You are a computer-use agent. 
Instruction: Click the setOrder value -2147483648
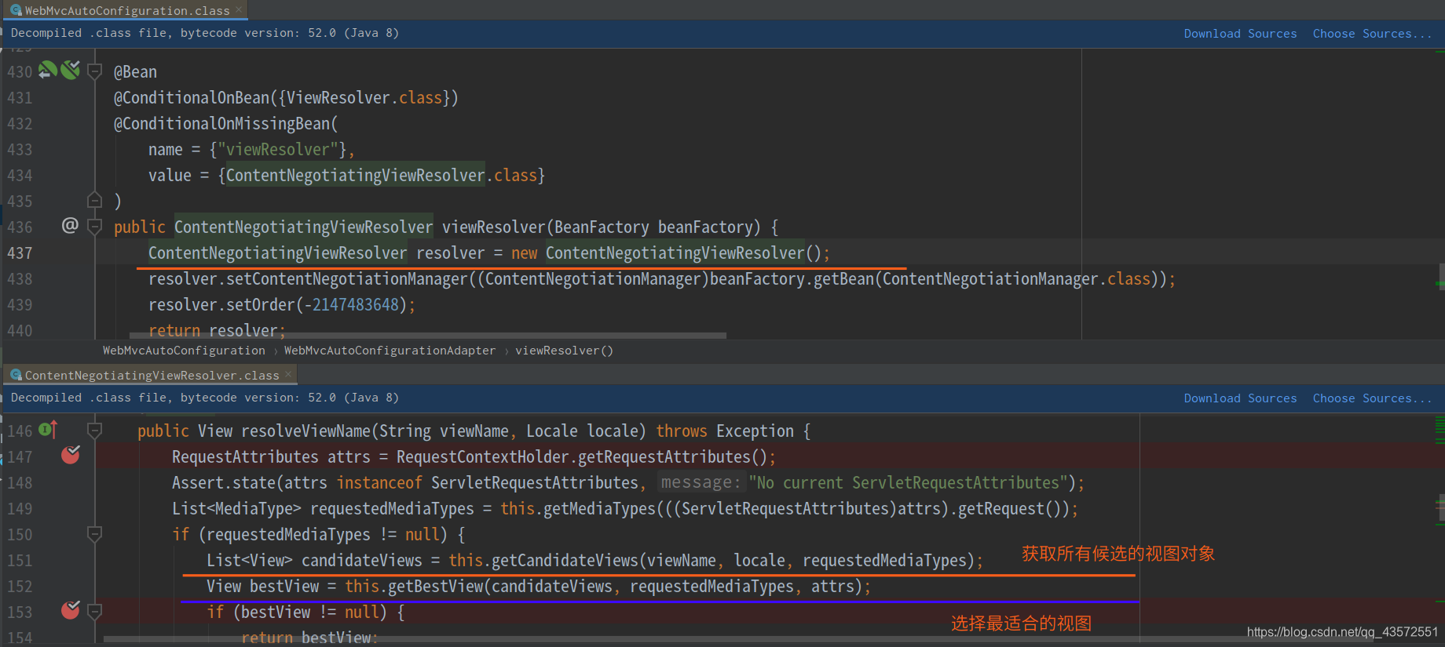[x=351, y=304]
